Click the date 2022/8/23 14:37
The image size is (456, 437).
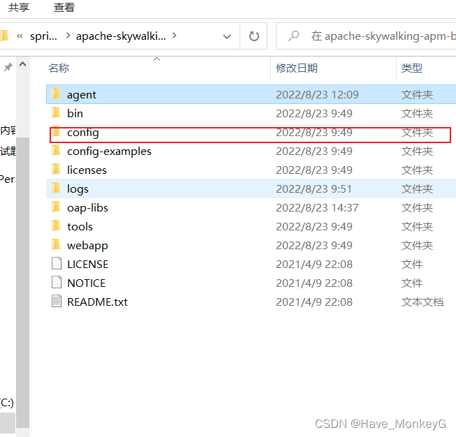coord(317,208)
